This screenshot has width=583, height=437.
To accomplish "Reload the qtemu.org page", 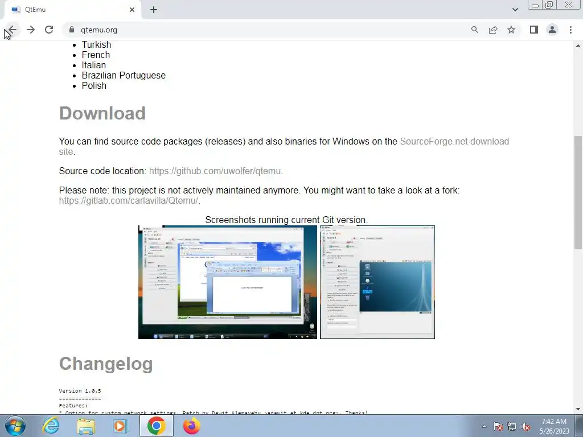I will pyautogui.click(x=49, y=30).
